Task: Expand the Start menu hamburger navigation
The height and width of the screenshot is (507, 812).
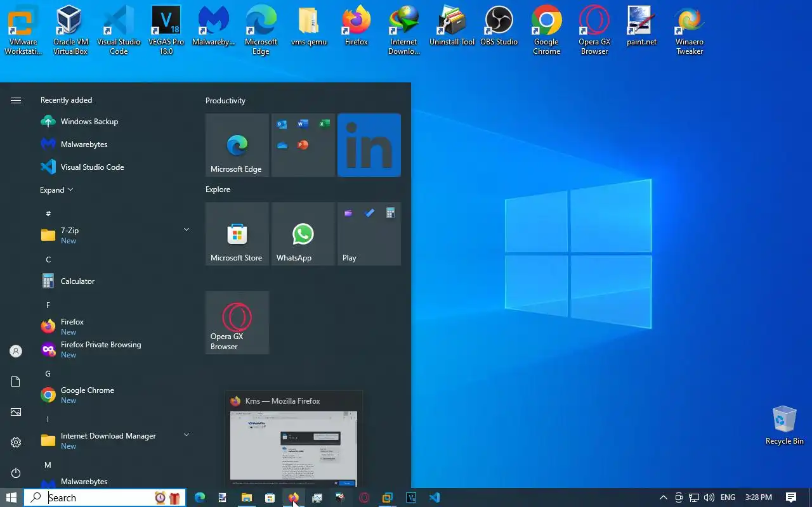Action: pos(16,100)
